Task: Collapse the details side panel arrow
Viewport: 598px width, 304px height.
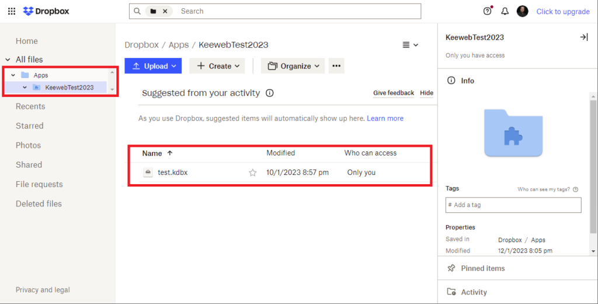Action: click(x=584, y=37)
